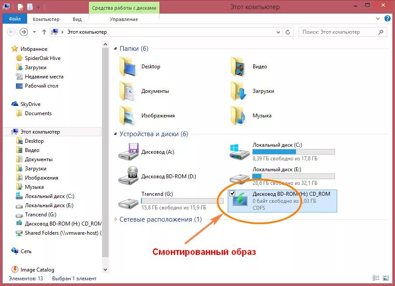Expand the ribbon with the chevron arrow
395x286 pixels.
(377, 19)
